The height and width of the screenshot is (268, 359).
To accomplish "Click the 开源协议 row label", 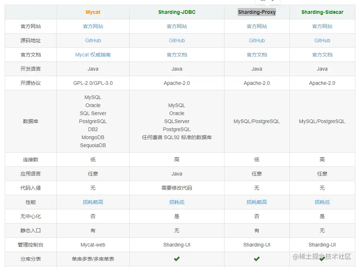I will [31, 83].
